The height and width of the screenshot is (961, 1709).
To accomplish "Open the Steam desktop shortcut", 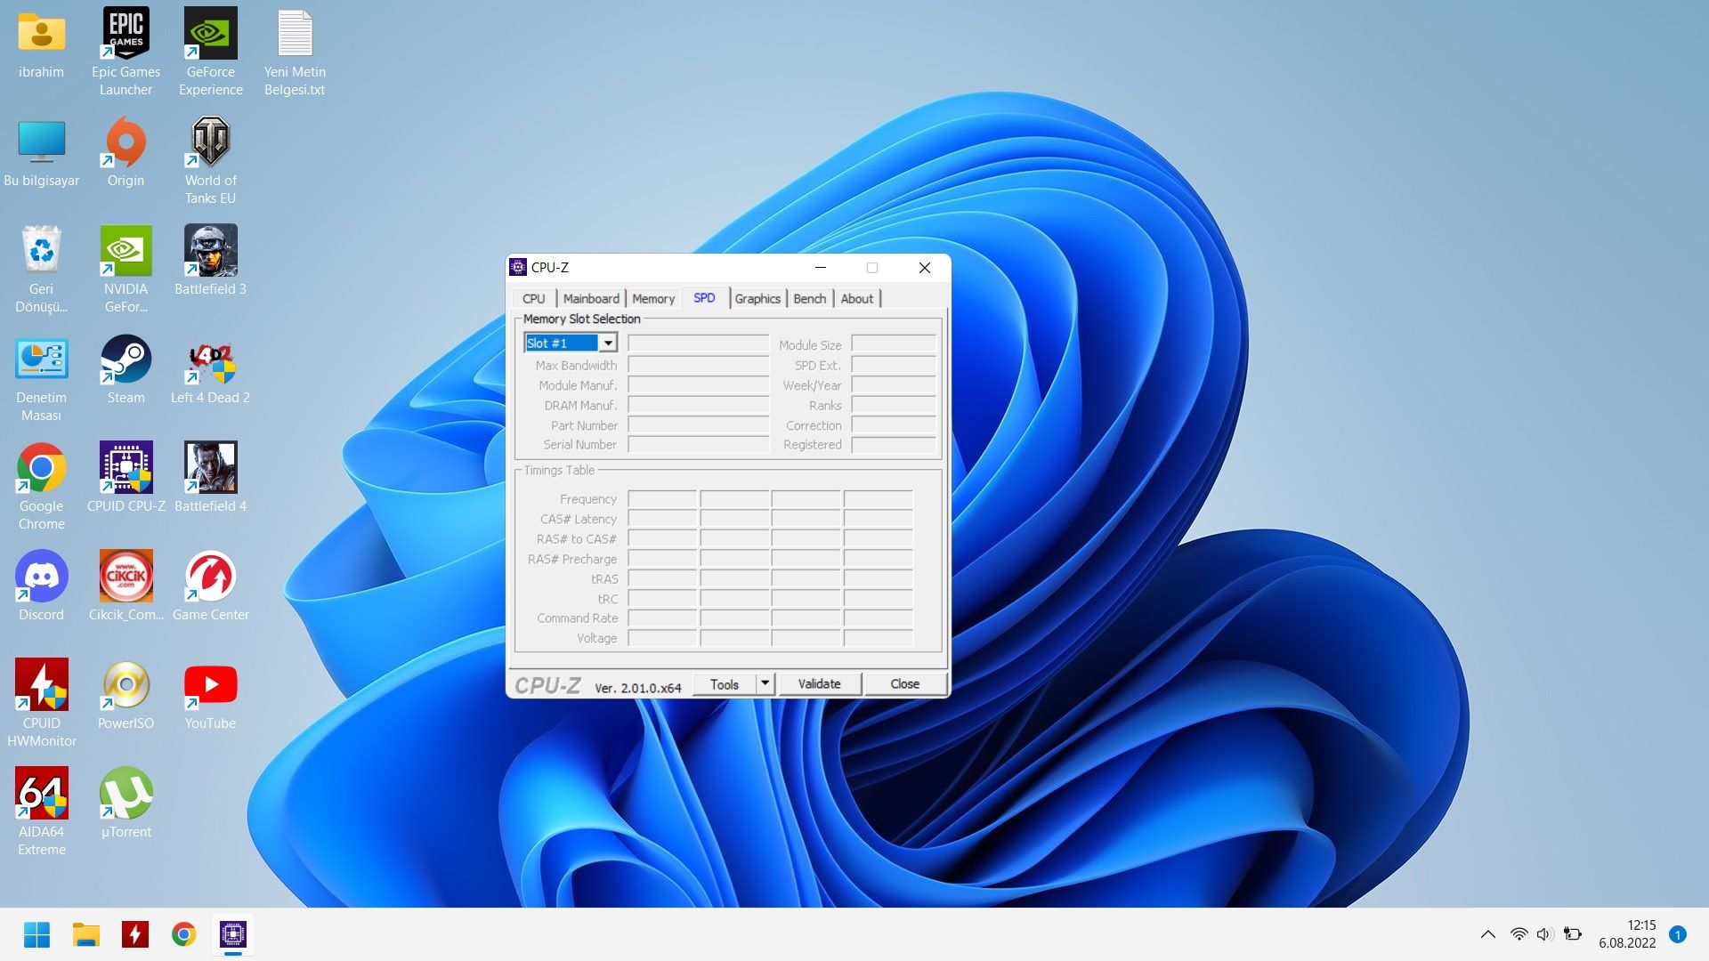I will (126, 361).
